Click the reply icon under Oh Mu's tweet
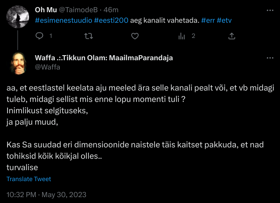The image size is (280, 203). click(x=40, y=37)
